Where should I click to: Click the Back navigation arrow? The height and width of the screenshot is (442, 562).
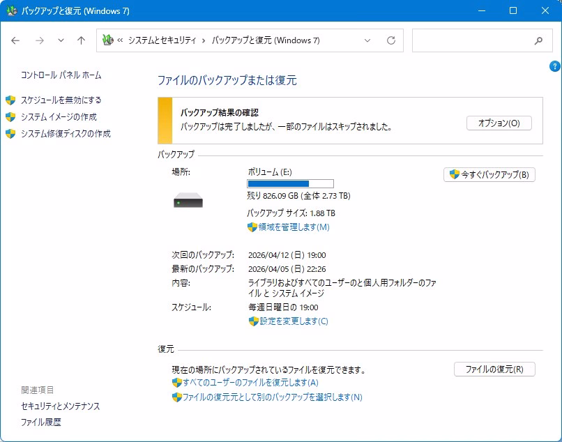tap(15, 40)
